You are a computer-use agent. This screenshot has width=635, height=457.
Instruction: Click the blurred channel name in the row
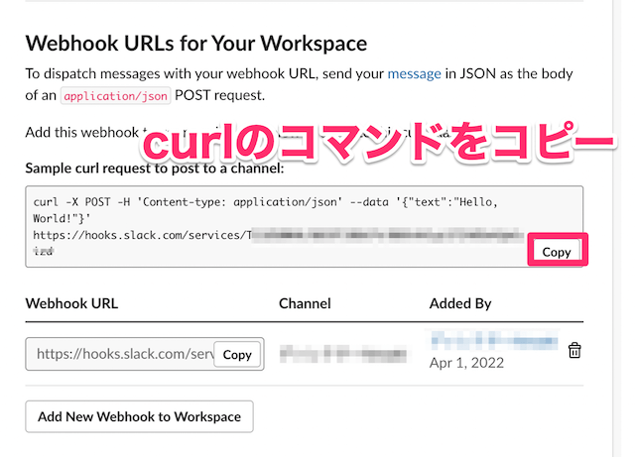[x=343, y=354]
